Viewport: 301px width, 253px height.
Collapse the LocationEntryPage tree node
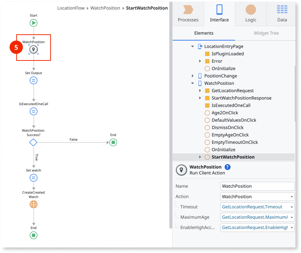(x=193, y=46)
